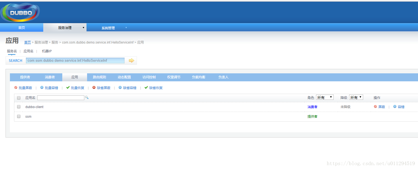This screenshot has width=418, height=169.
Task: Click the 操作 column header
Action: coord(377,98)
